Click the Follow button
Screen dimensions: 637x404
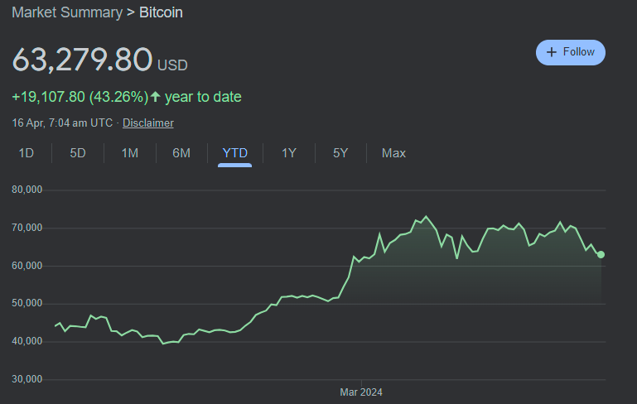pyautogui.click(x=571, y=52)
